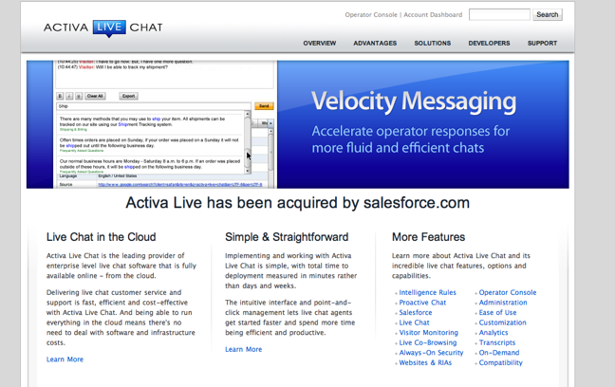Click the salesforce.com acquisition headline
615x387 pixels.
coord(297,203)
